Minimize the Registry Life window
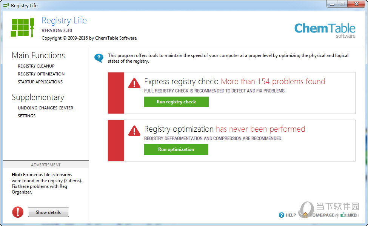Screen dimensions: 368x226 [332, 4]
